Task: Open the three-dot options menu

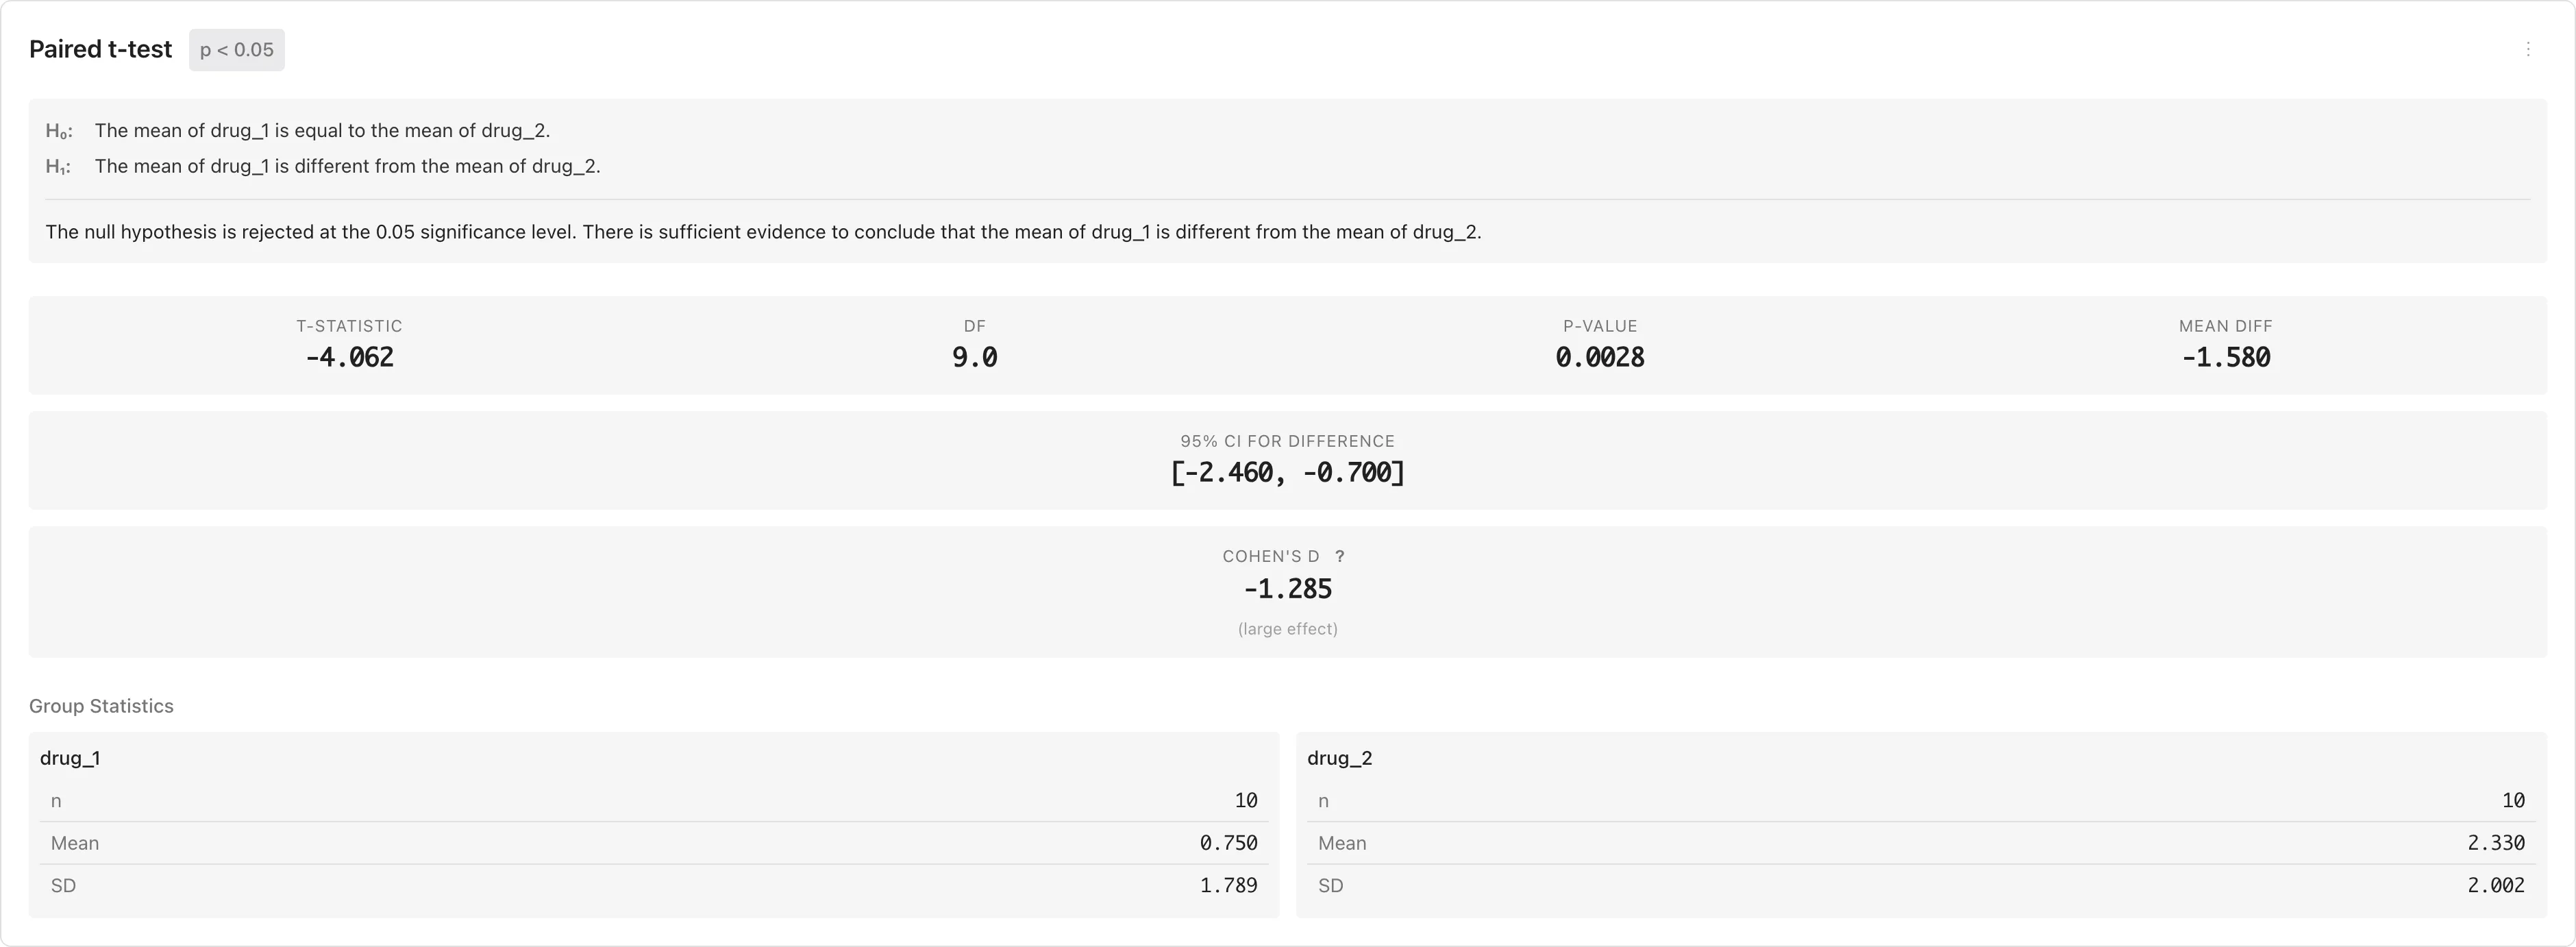Action: [x=2527, y=49]
